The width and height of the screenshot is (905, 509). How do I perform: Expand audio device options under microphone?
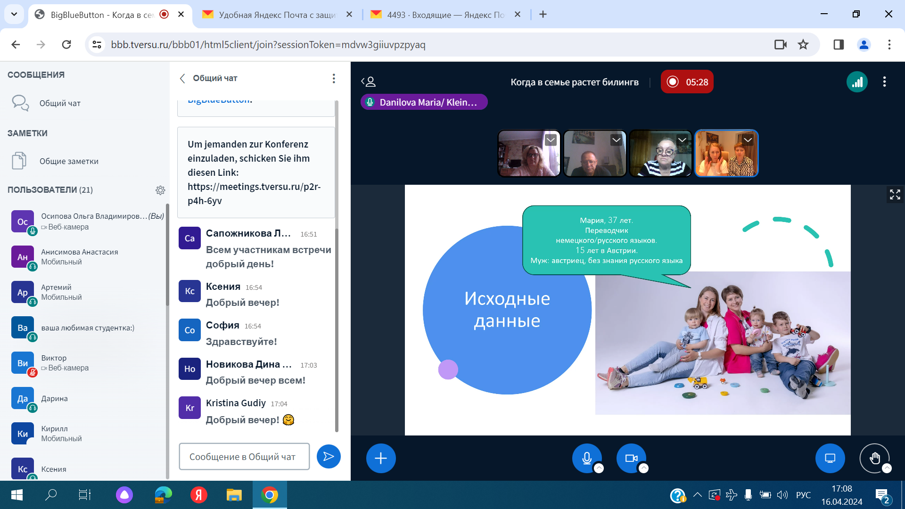pyautogui.click(x=599, y=468)
